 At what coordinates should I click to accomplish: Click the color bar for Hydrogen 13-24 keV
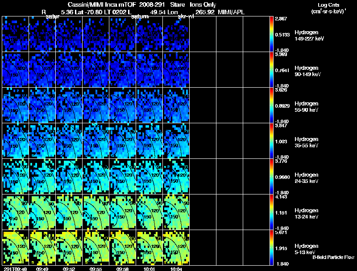coord(271,212)
